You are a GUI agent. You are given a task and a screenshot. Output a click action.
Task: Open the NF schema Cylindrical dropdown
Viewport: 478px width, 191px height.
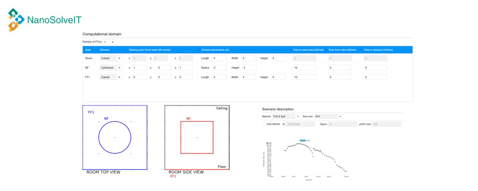[x=111, y=68]
